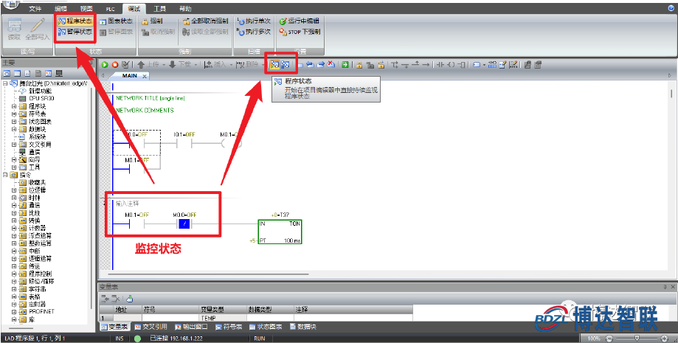Select CPU SR30 in the project tree
This screenshot has width=678, height=343.
tap(41, 98)
